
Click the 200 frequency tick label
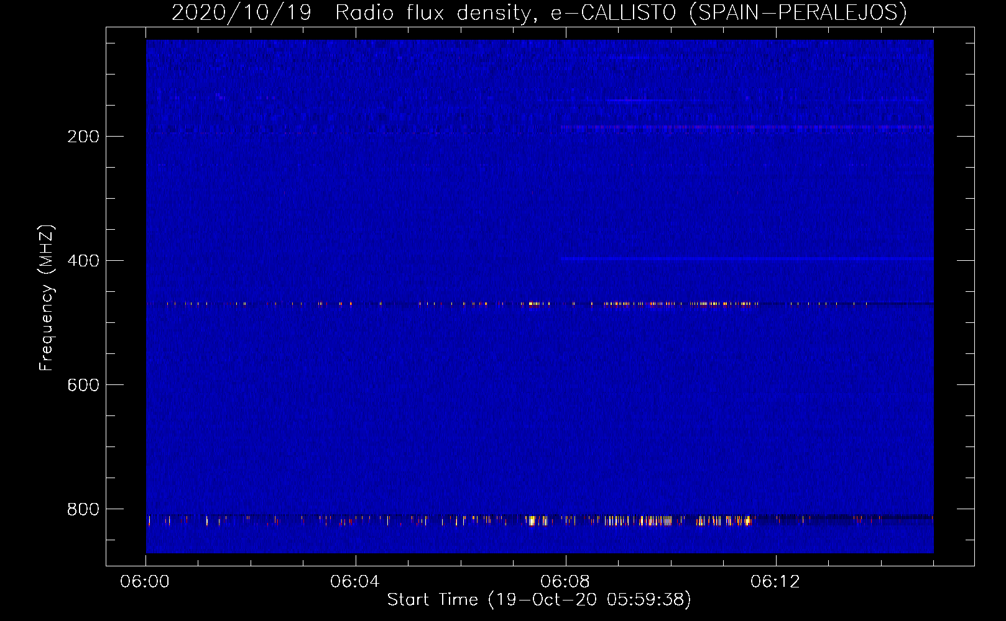[x=83, y=137]
